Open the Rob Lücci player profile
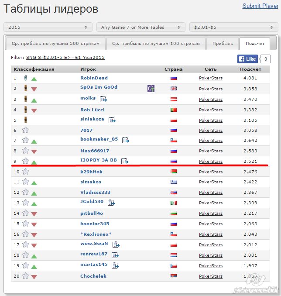This screenshot has height=296, width=281. click(93, 110)
